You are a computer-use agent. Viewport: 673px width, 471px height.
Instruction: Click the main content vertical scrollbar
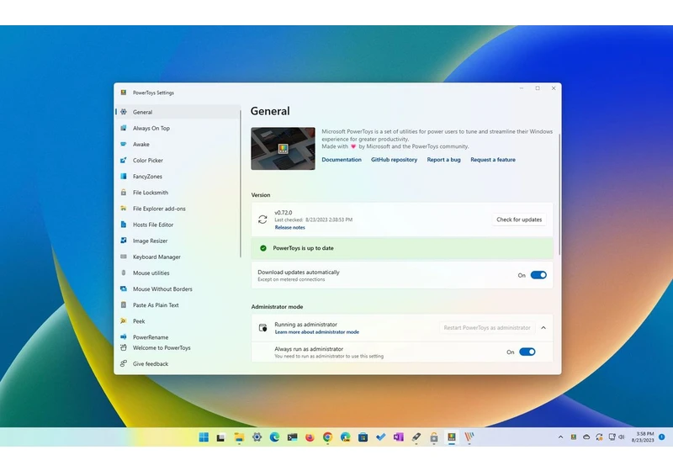coord(559,194)
